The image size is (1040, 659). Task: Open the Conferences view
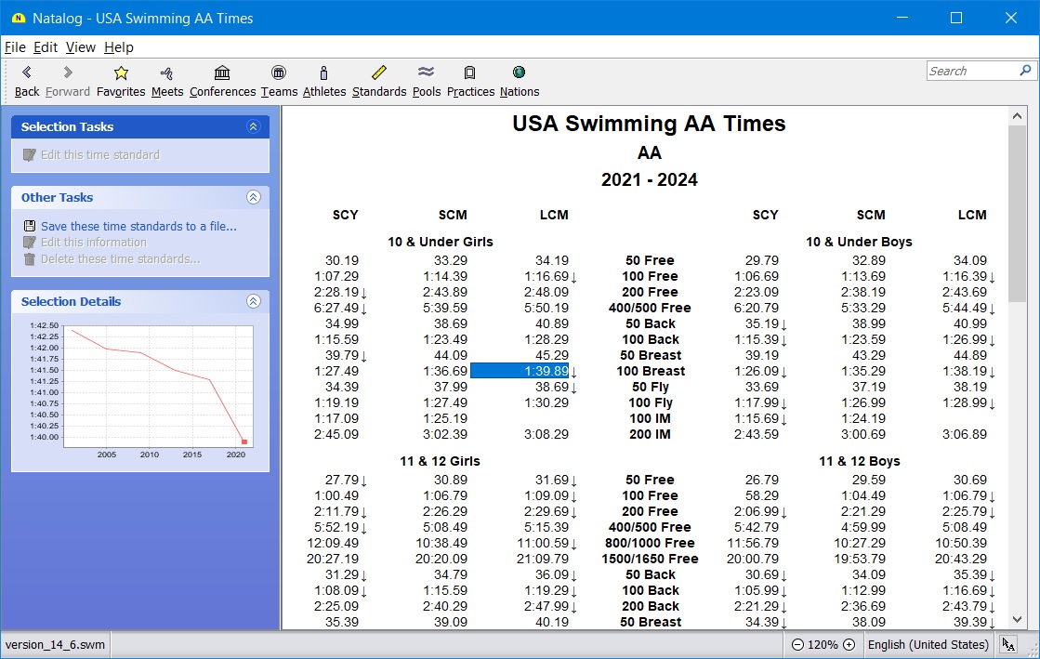point(222,80)
